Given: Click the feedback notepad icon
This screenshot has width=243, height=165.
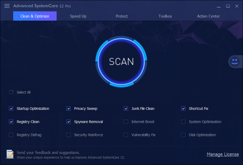Looking at the screenshot, I should [10, 154].
